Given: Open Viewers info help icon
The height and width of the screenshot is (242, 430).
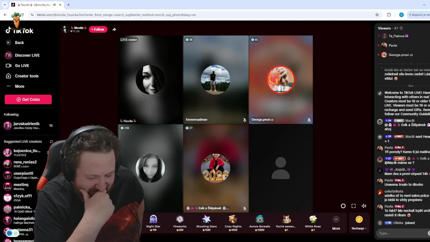Looking at the screenshot, I should (401, 28).
